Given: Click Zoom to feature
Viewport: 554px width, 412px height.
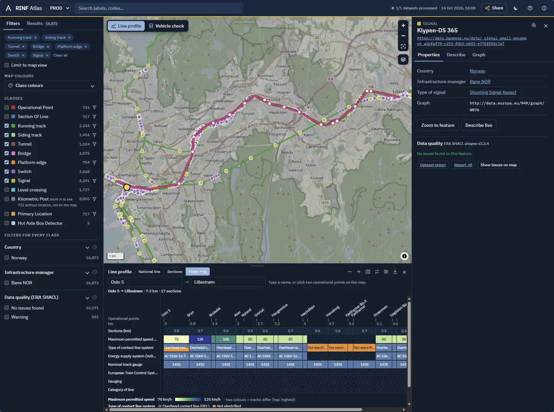Looking at the screenshot, I should click(x=438, y=125).
